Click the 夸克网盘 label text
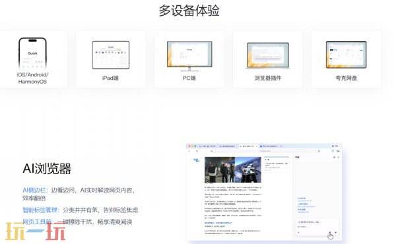 (346, 78)
